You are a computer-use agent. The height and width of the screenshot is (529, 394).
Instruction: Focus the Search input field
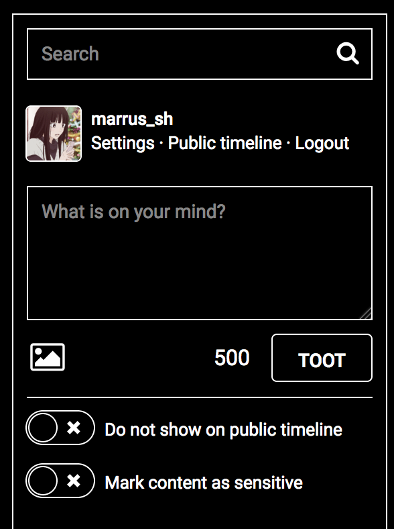tap(200, 54)
